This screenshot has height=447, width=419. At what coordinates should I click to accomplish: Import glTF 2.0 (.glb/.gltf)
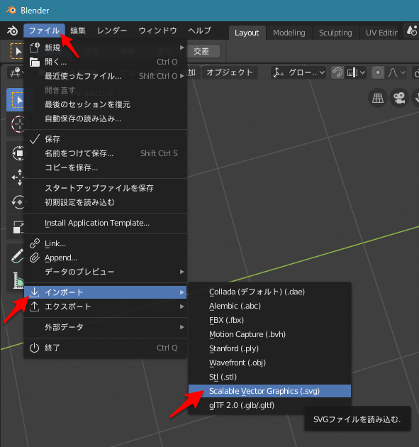[269, 405]
